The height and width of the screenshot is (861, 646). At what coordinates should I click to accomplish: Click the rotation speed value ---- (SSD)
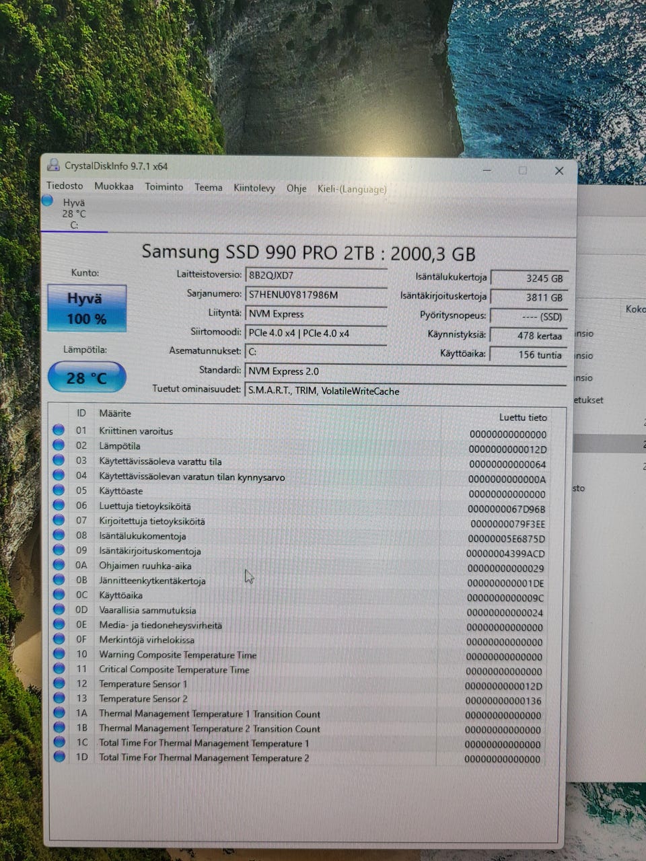529,316
